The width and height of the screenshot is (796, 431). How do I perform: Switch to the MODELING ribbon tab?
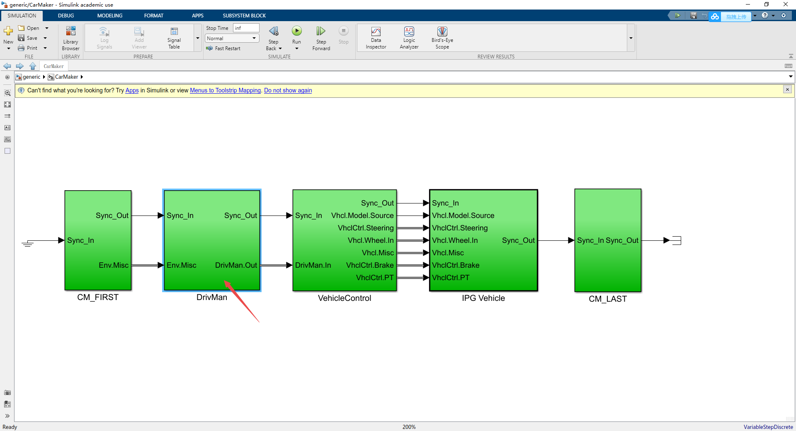[x=109, y=15]
